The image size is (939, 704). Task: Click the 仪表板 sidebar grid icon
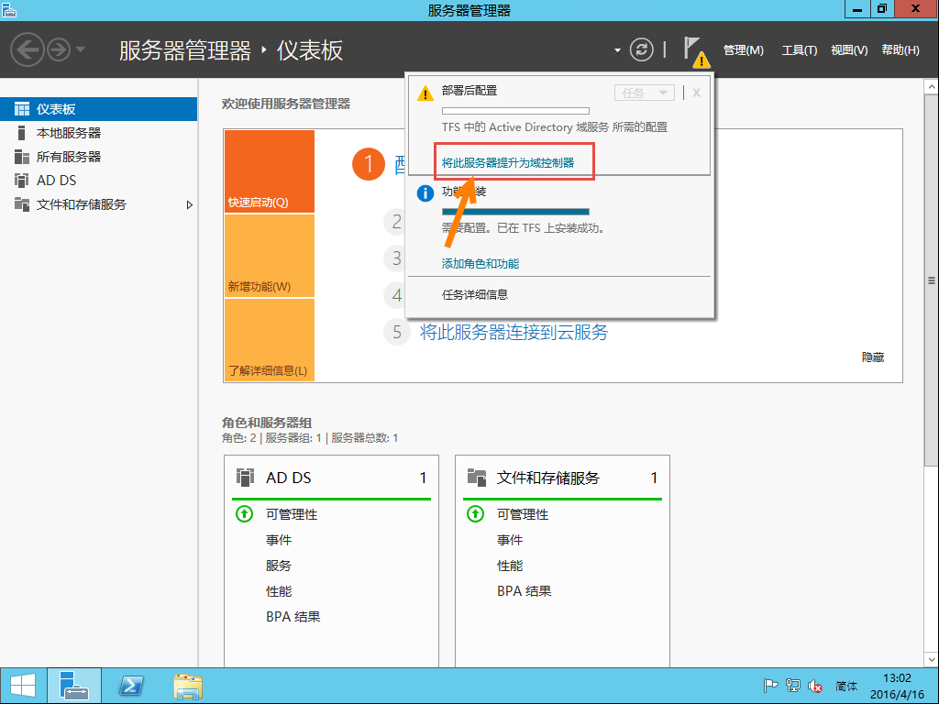[x=22, y=109]
